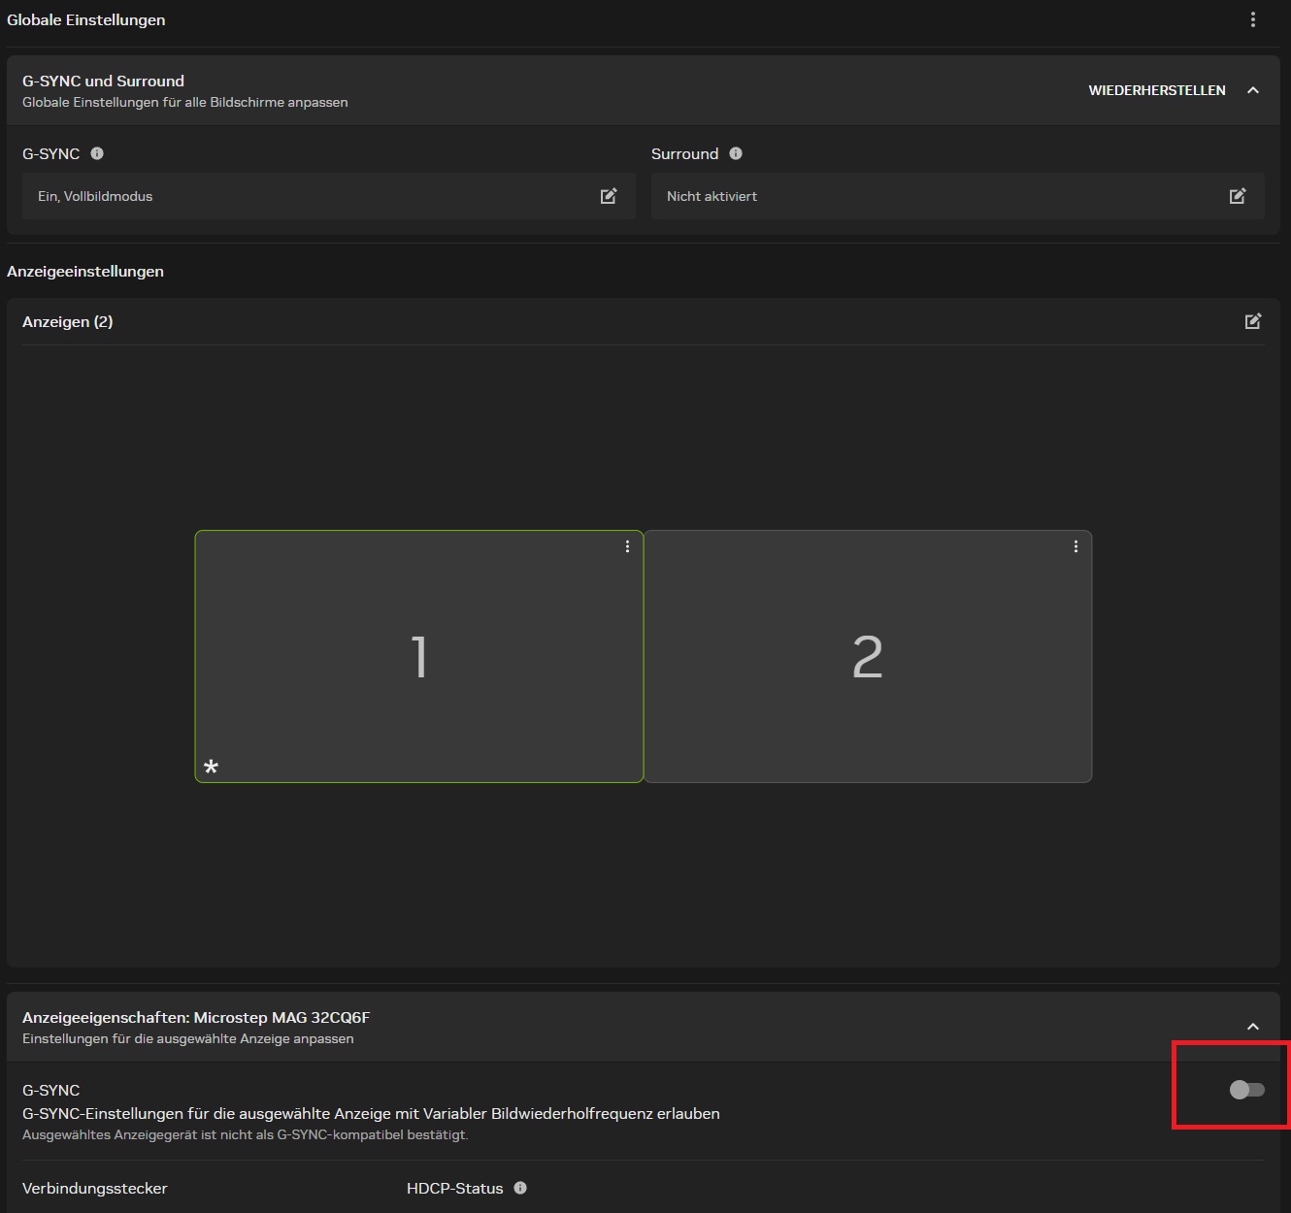Click the 'Anzeigeeinstellungen' heading text
The width and height of the screenshot is (1291, 1213).
click(85, 271)
